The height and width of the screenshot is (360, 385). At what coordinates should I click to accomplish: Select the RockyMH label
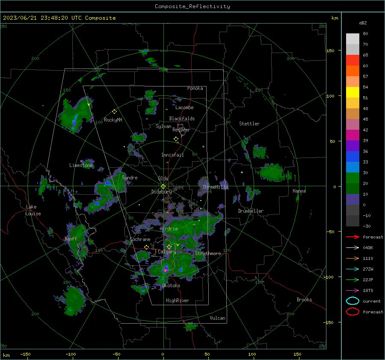[x=113, y=120]
